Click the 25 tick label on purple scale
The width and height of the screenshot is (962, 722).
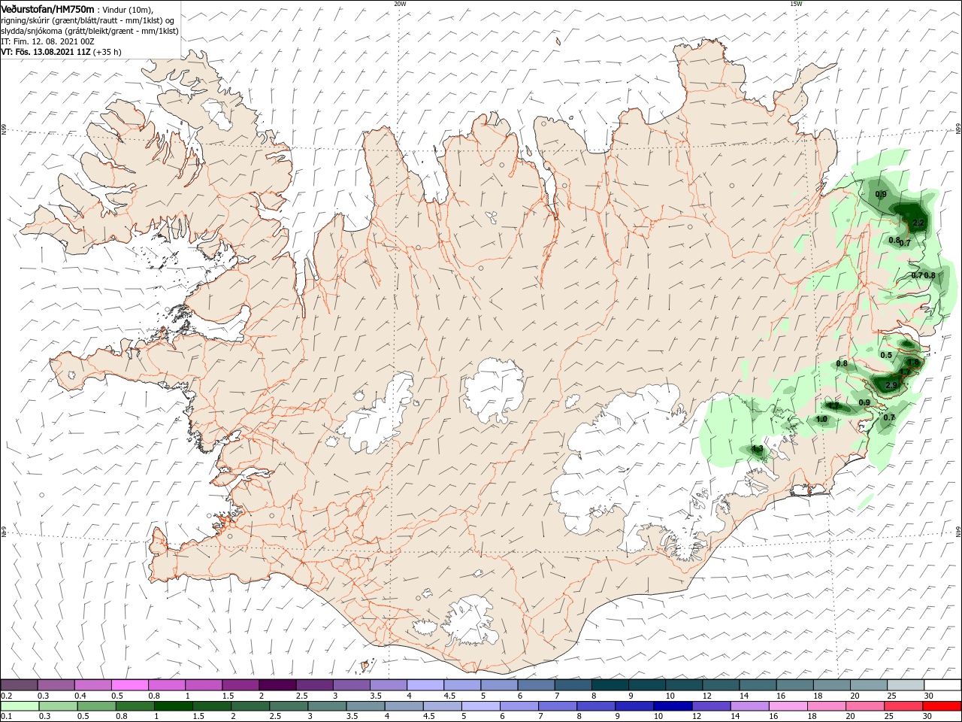tap(891, 696)
